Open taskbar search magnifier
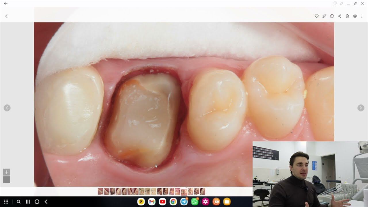The height and width of the screenshot is (207, 368). (x=19, y=202)
